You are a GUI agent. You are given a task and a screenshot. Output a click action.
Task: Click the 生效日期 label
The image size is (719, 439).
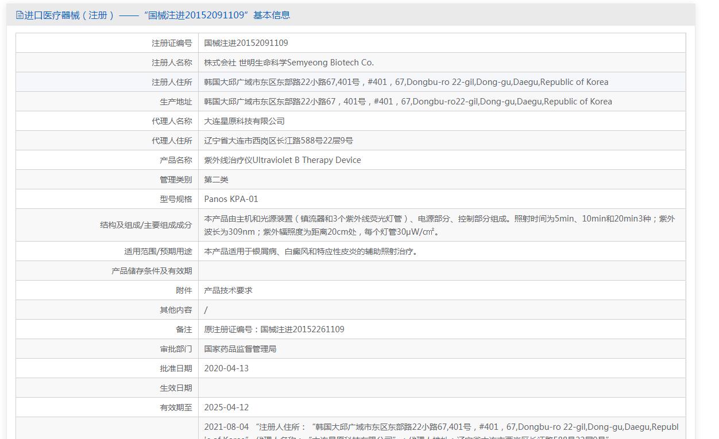click(176, 388)
